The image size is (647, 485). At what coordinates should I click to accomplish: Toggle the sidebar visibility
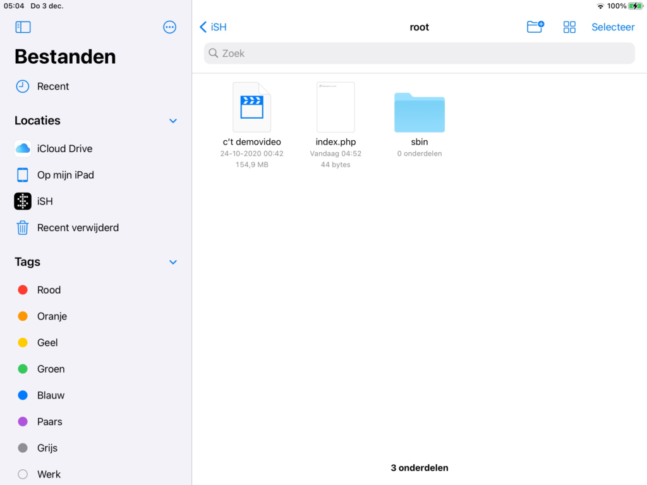(x=23, y=27)
